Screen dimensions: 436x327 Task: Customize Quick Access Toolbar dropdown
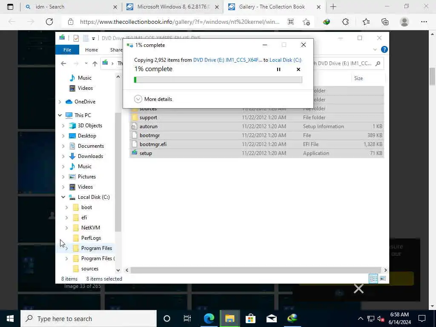93,38
